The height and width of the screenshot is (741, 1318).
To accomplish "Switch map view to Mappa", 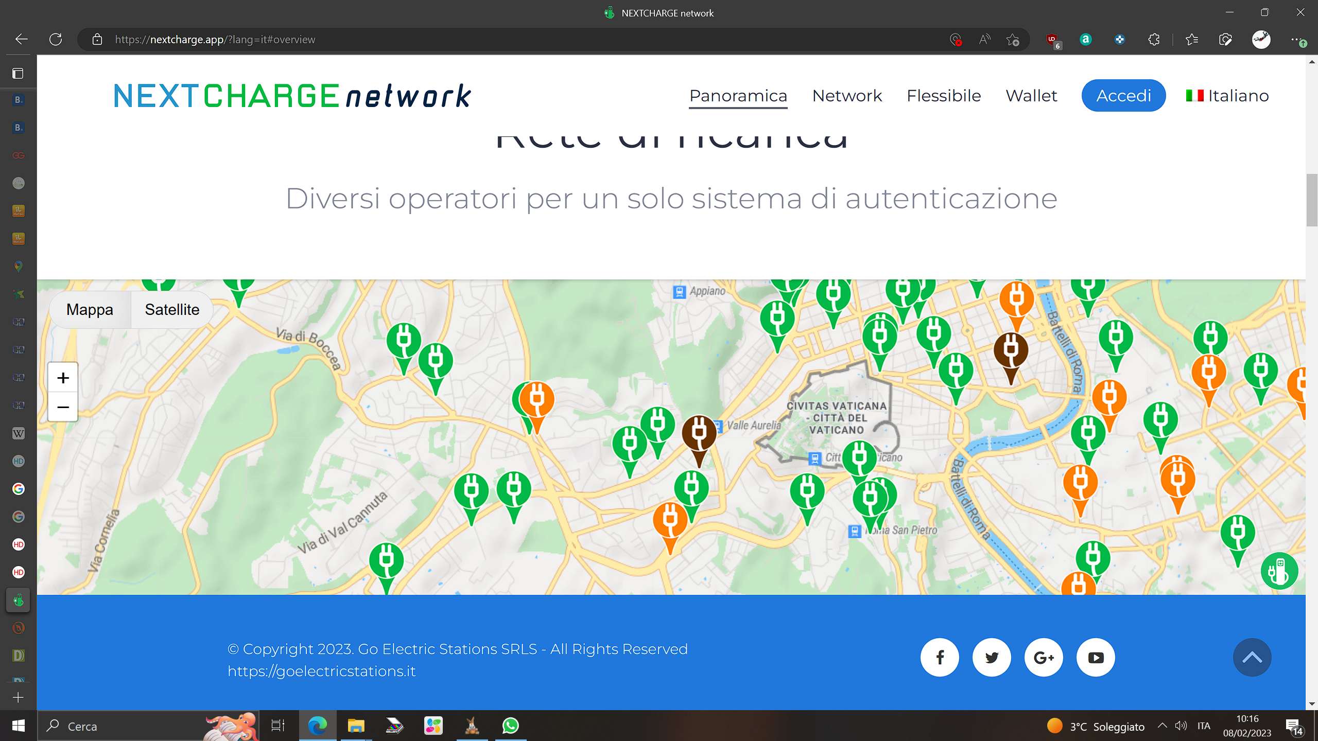I will point(90,310).
